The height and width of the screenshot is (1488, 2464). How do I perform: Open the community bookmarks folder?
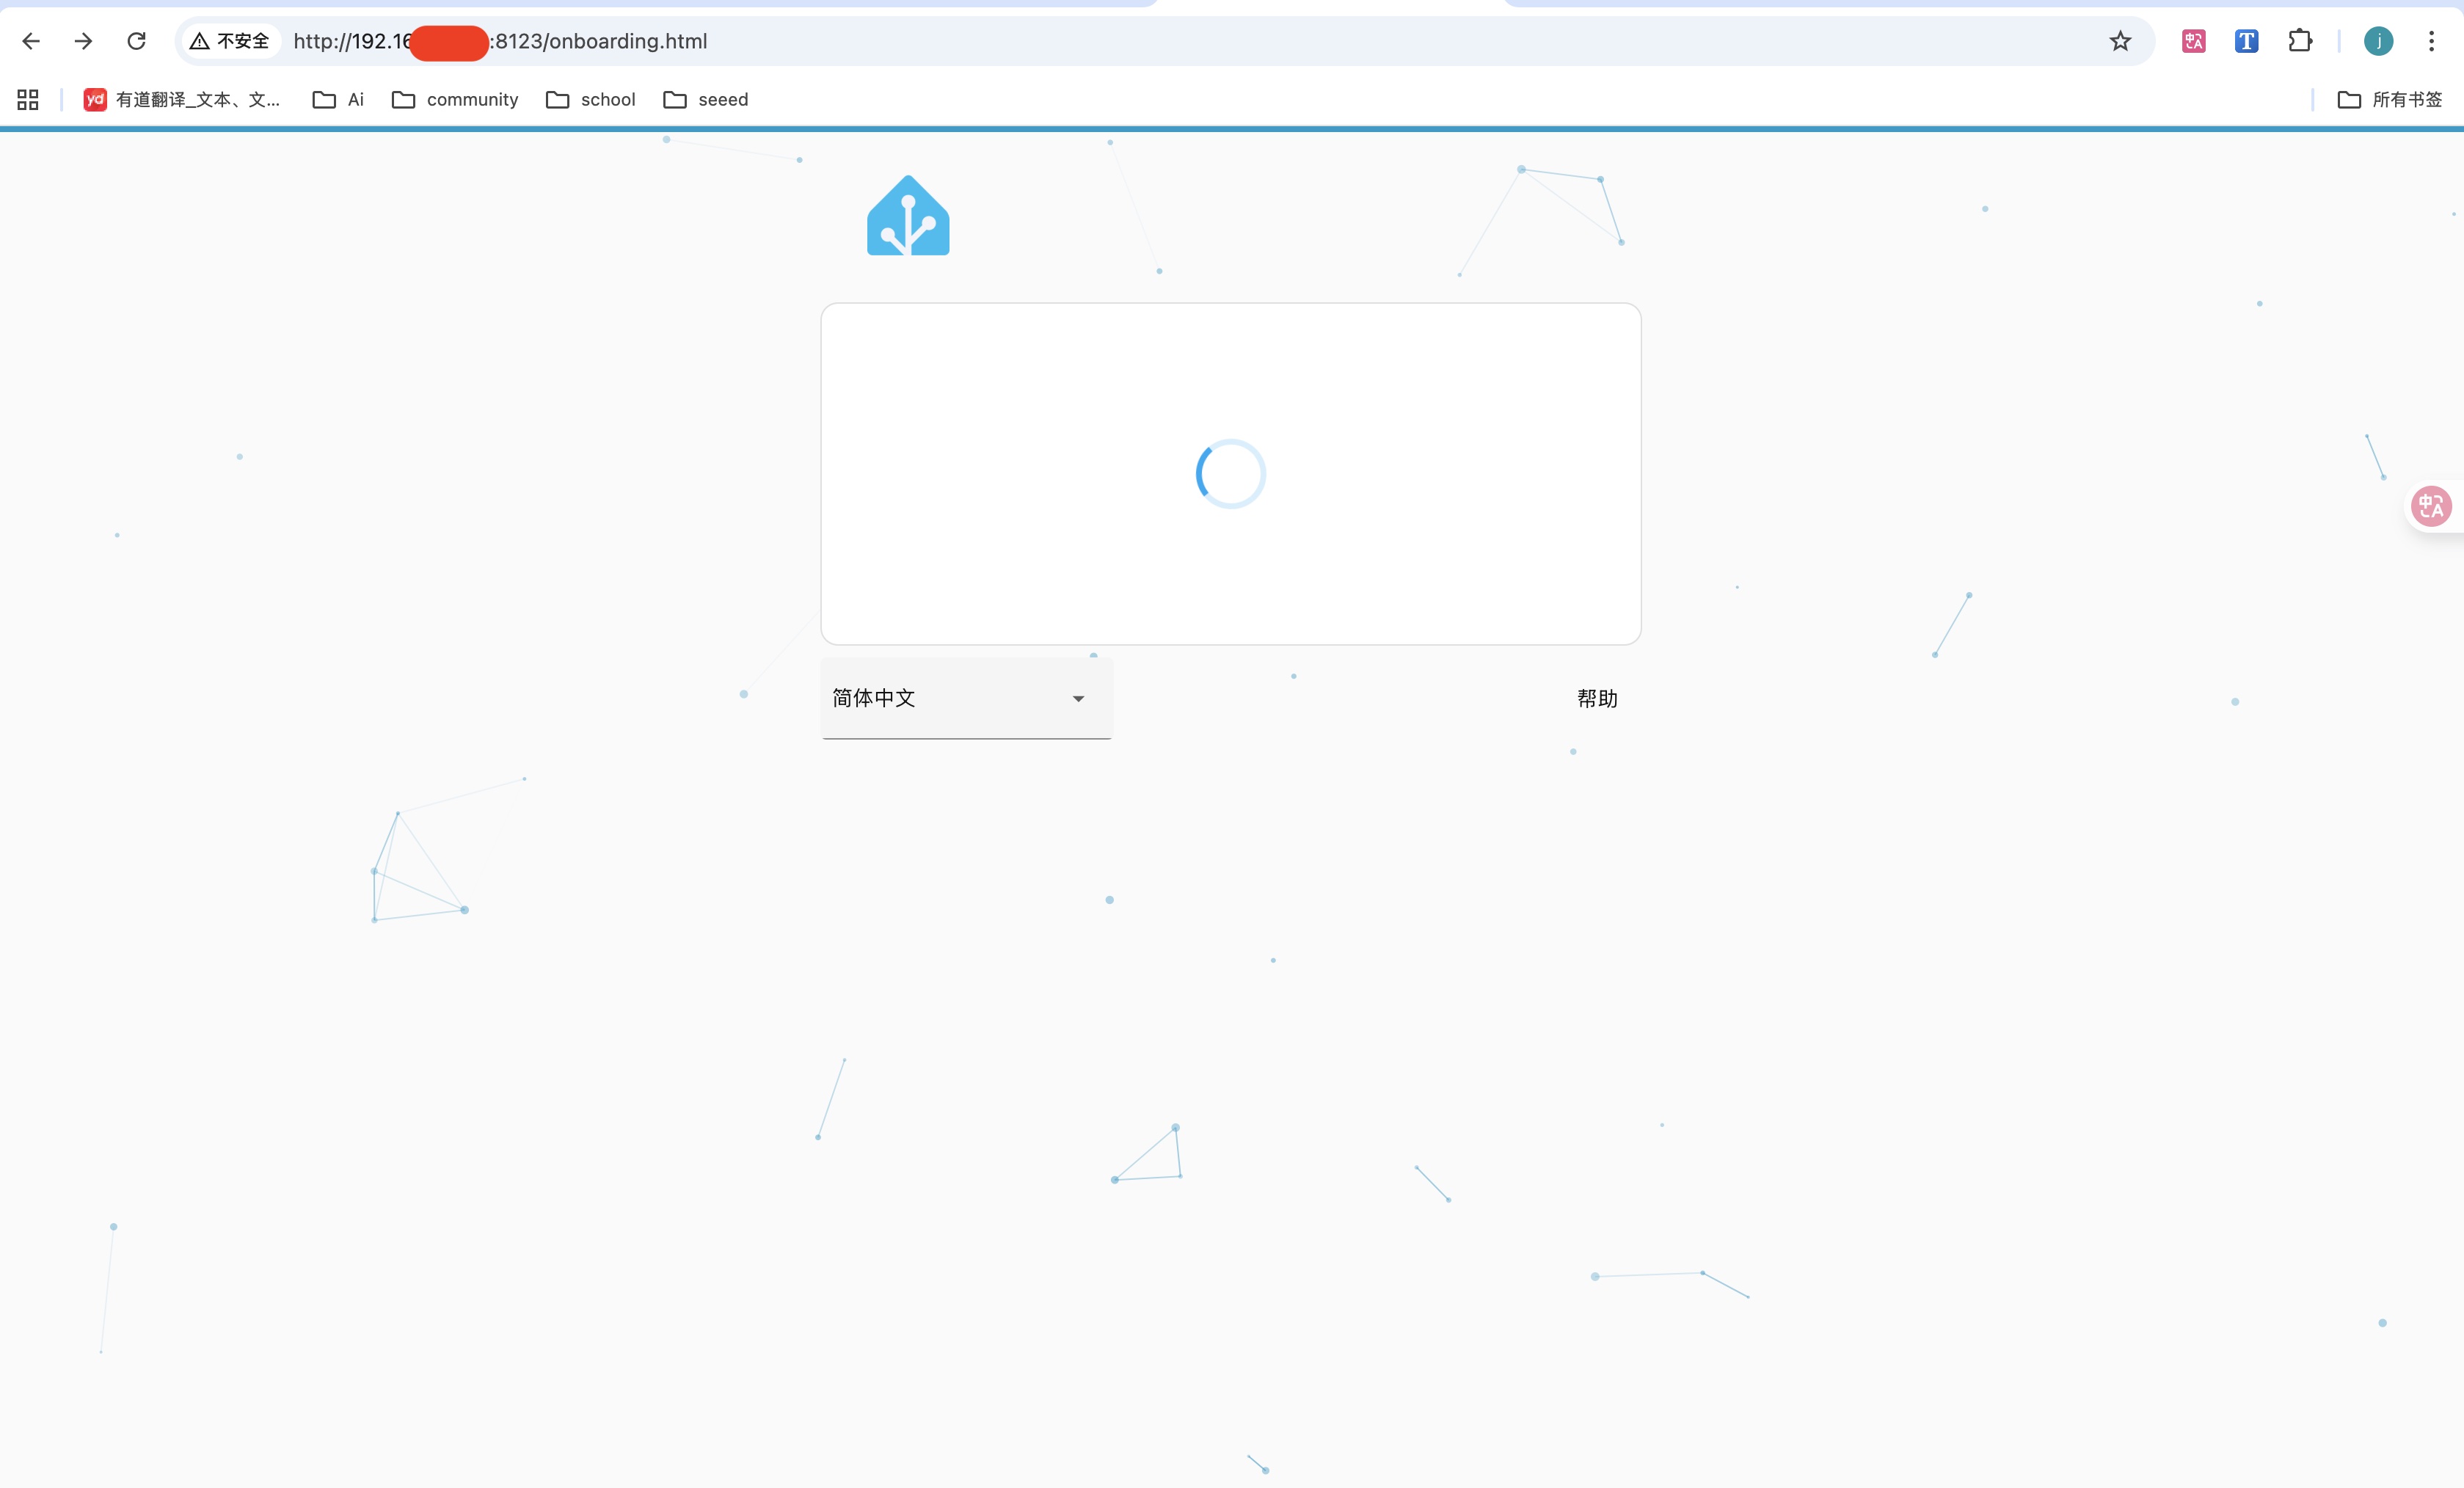(455, 99)
